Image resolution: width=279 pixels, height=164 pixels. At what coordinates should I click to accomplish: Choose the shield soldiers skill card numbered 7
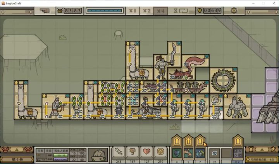[200, 153]
